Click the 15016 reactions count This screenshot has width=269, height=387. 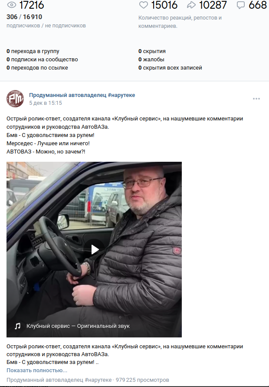[x=164, y=5]
